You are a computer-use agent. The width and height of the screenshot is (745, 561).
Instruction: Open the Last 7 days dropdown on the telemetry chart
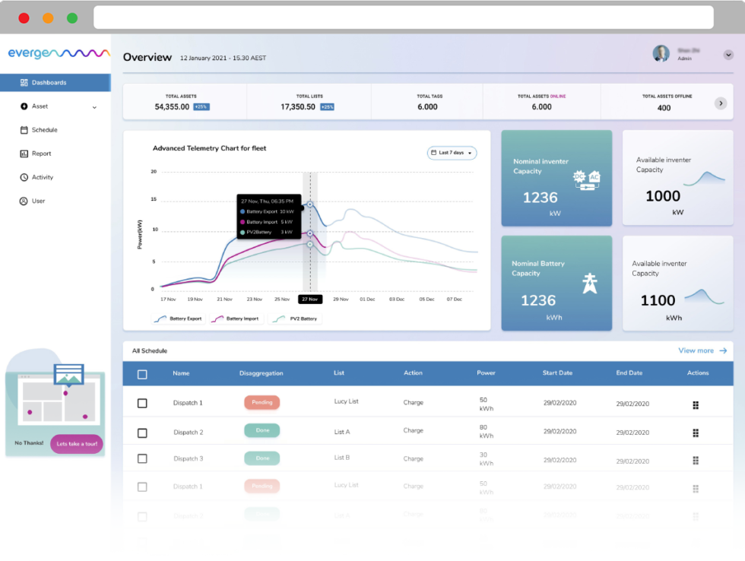pos(452,152)
